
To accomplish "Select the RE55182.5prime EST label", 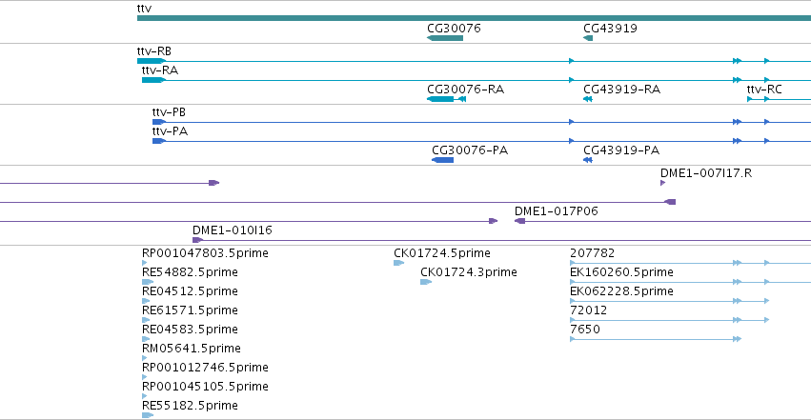I will pyautogui.click(x=190, y=406).
